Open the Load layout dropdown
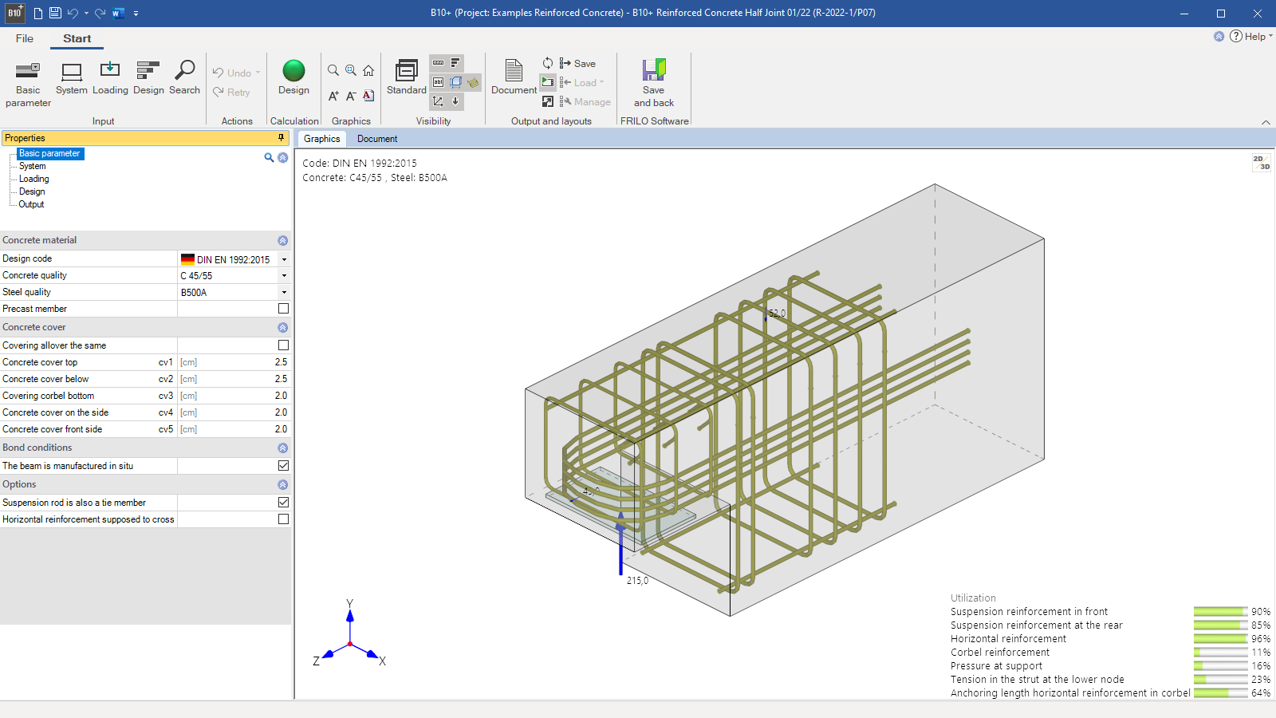 581,82
